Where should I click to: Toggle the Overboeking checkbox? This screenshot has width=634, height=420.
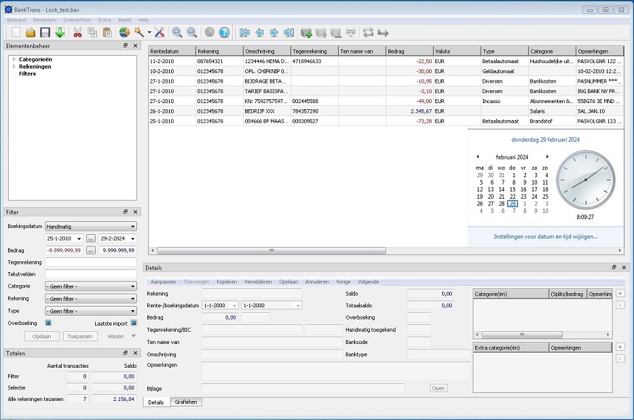click(48, 323)
